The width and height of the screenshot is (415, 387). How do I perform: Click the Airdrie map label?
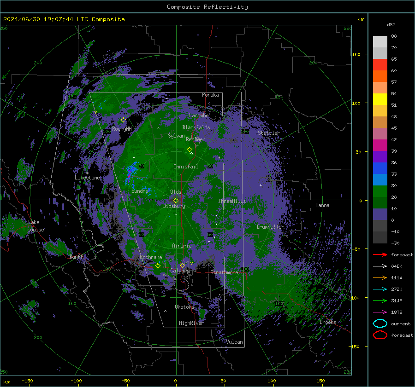[182, 246]
